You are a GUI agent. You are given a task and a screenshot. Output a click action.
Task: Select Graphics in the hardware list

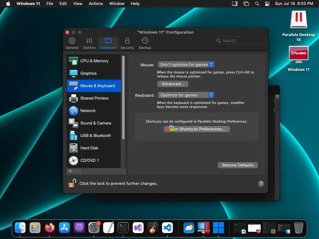tap(94, 73)
